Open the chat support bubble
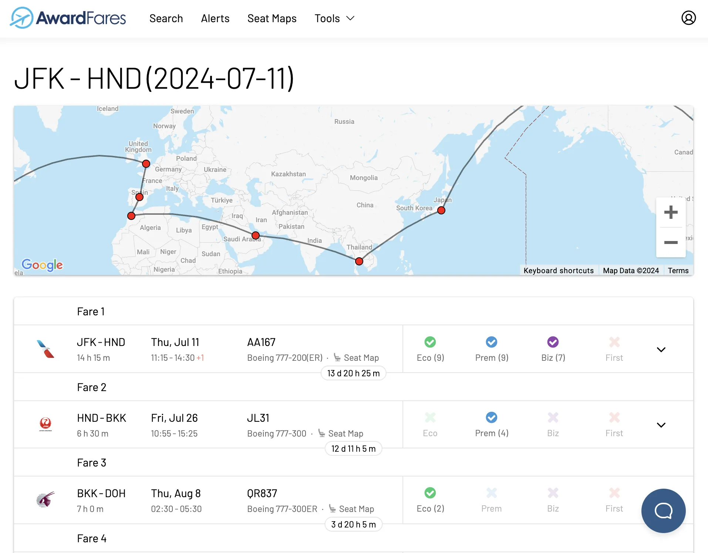 [663, 511]
